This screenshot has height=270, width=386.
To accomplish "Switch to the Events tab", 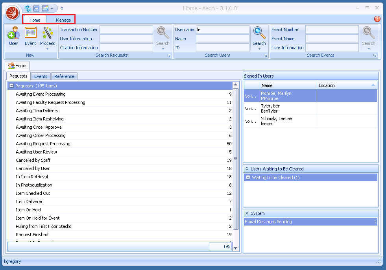I will (41, 76).
